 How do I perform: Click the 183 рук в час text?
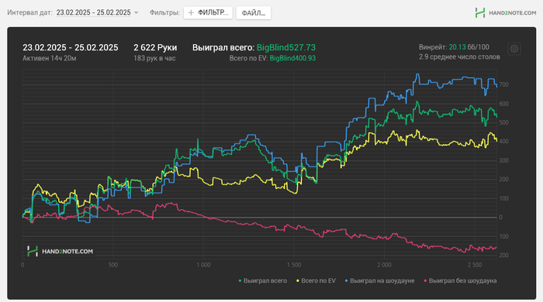[x=154, y=58]
